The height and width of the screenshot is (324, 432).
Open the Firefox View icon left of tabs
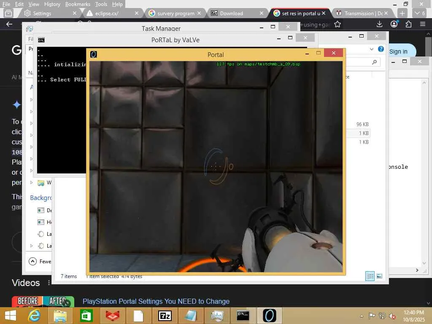pyautogui.click(x=8, y=13)
